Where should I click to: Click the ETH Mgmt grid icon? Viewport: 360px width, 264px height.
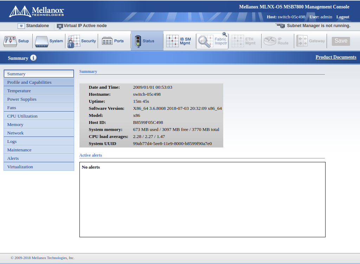(x=238, y=41)
